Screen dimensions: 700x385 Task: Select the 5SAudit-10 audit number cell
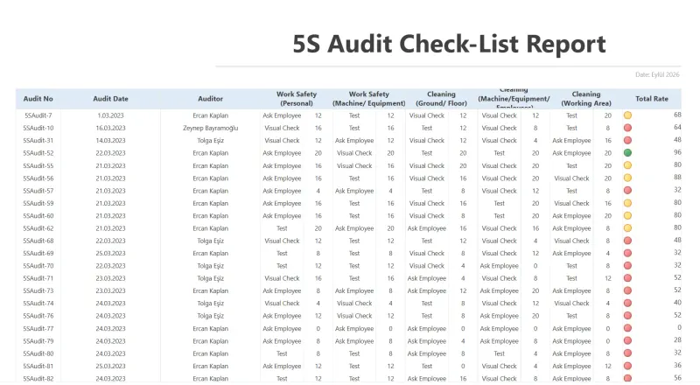point(38,128)
